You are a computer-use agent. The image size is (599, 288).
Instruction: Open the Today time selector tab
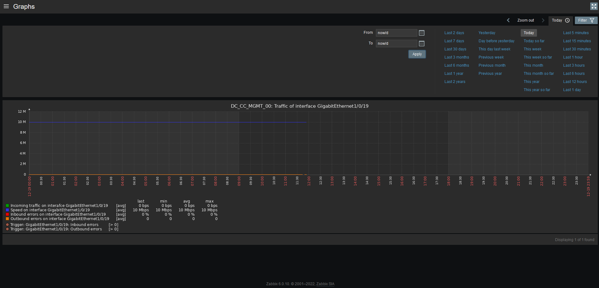tap(560, 20)
